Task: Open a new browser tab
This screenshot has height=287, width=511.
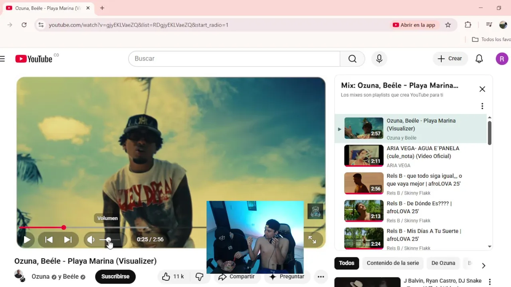Action: pyautogui.click(x=102, y=8)
